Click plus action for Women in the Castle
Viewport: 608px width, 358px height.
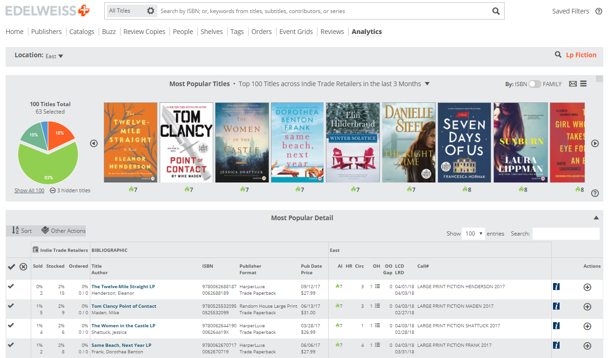tap(587, 326)
